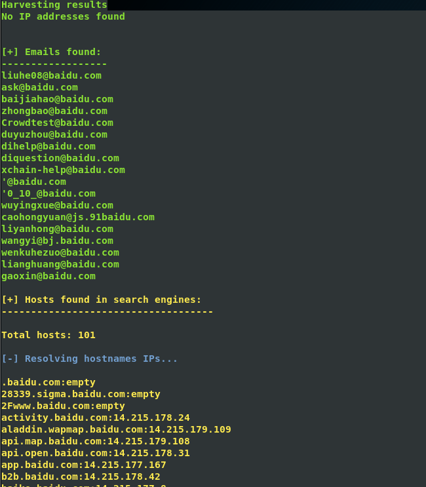This screenshot has width=426, height=487.
Task: Click the 'Harvesting results' header text
Action: tap(54, 5)
